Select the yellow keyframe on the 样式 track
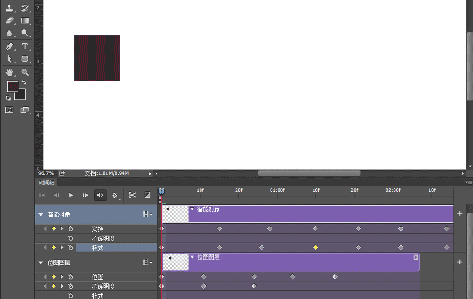473x299 pixels. pos(316,247)
